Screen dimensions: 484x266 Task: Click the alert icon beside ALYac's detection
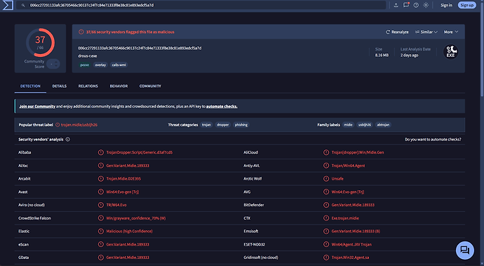[x=100, y=166]
